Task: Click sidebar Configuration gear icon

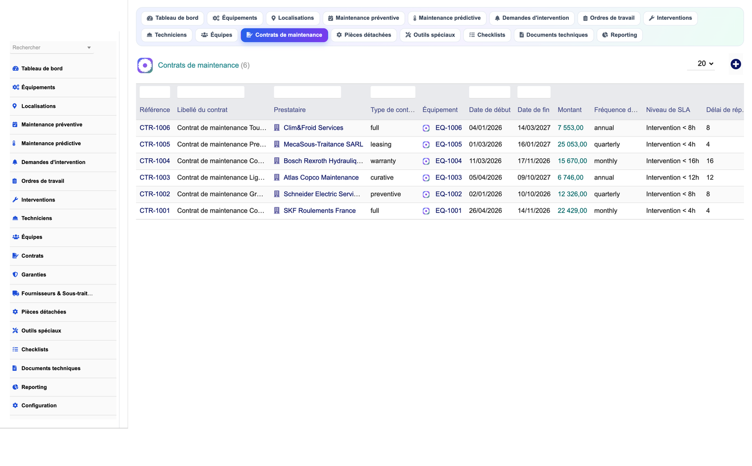Action: click(15, 406)
